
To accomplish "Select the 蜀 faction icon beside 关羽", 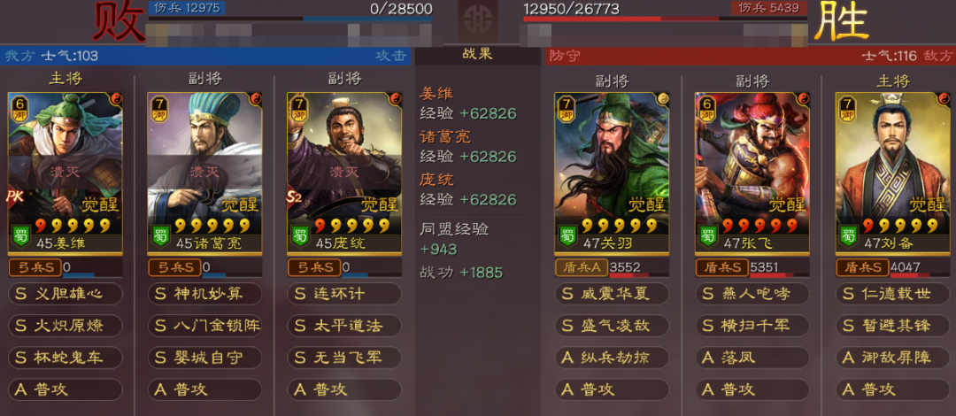I will [567, 236].
